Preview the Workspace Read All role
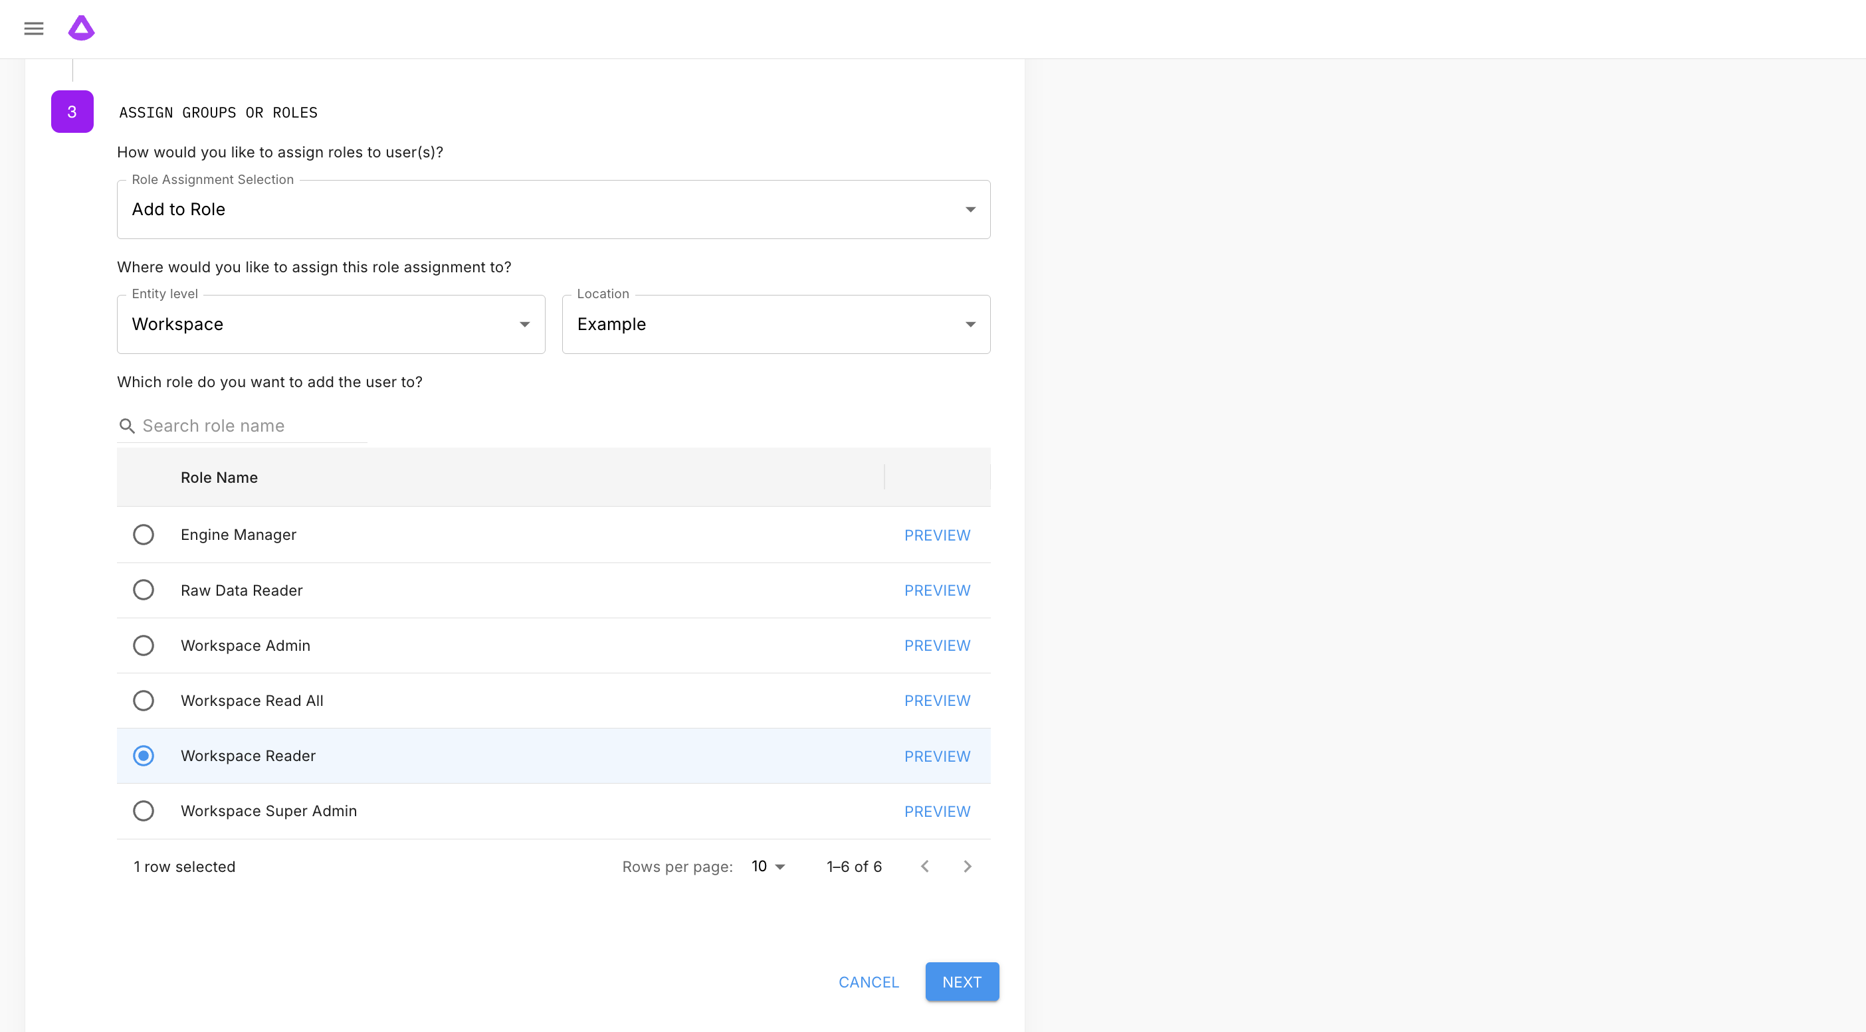1866x1032 pixels. coord(936,701)
